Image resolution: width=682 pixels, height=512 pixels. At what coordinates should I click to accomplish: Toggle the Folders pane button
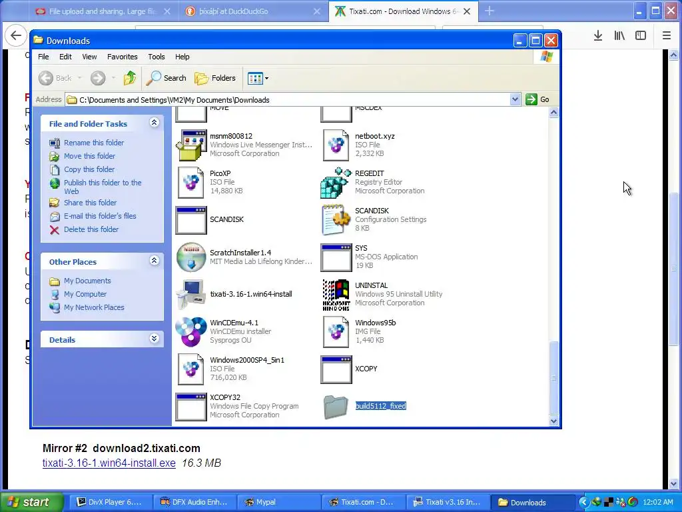(x=215, y=79)
